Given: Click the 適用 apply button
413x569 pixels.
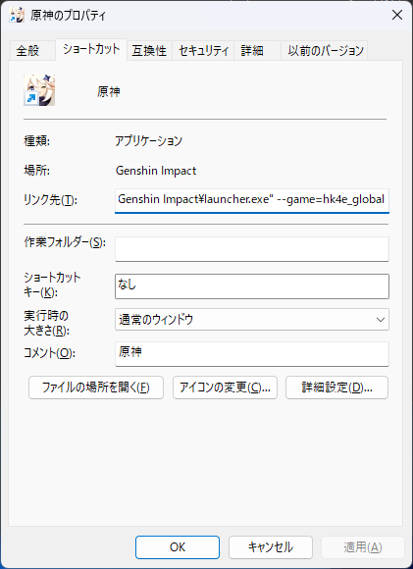Looking at the screenshot, I should click(x=363, y=547).
